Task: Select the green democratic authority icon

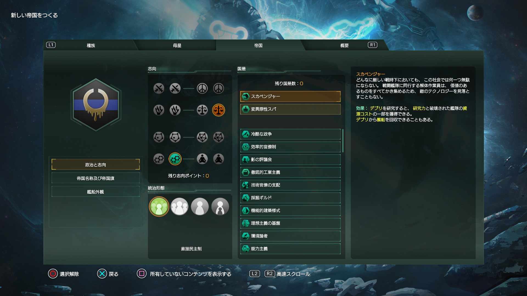Action: tap(159, 207)
